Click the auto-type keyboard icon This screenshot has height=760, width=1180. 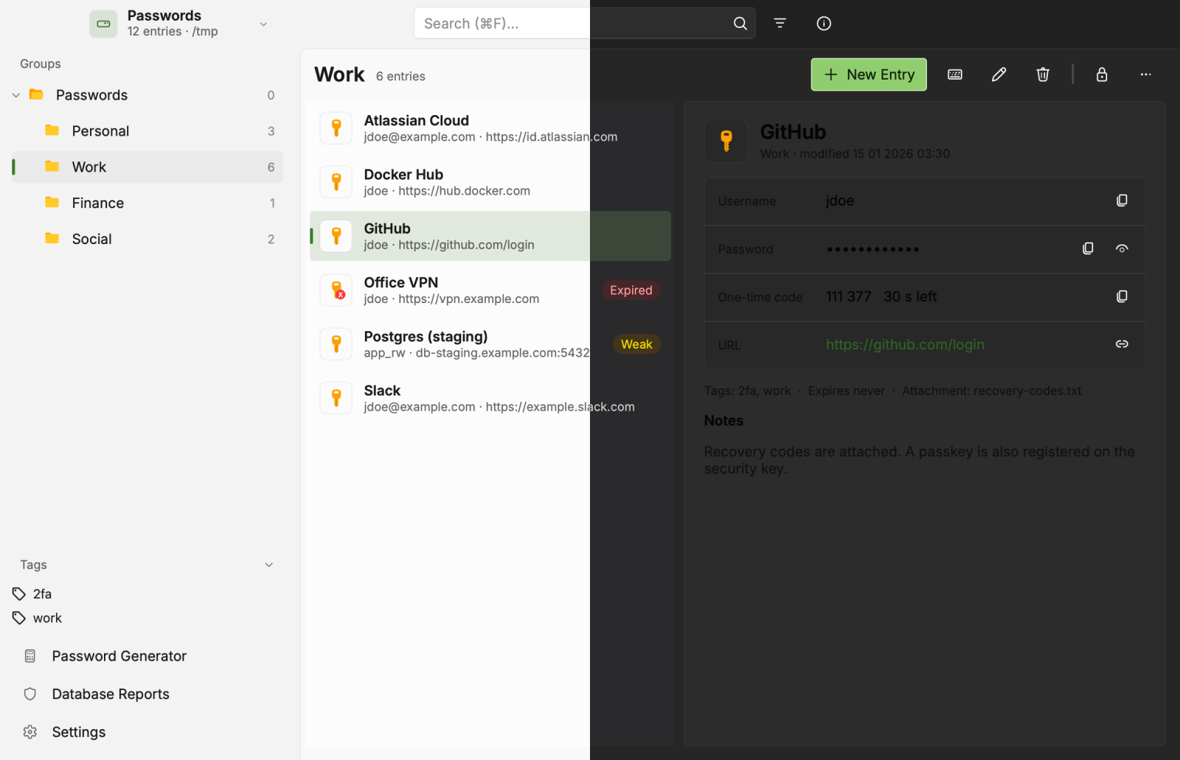point(955,74)
